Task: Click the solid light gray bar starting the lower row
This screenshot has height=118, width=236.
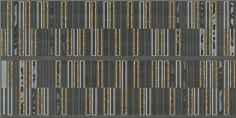Action: point(3,74)
